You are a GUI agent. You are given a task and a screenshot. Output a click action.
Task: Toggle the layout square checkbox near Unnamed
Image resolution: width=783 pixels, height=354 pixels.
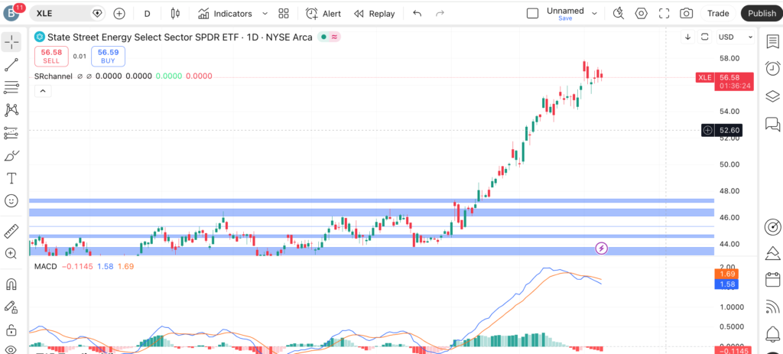533,14
